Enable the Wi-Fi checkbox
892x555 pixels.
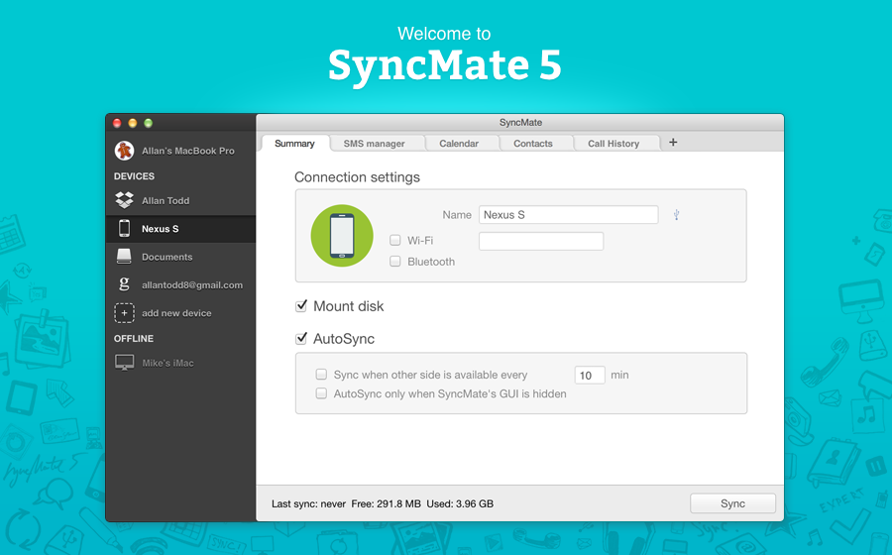[395, 241]
